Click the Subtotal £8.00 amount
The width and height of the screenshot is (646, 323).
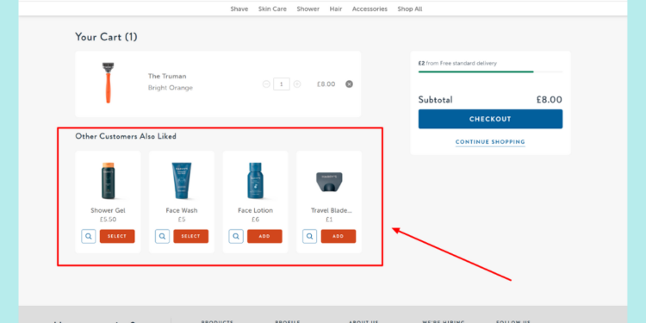click(549, 100)
